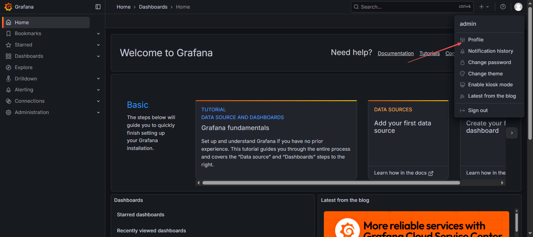Viewport: 533px width, 237px height.
Task: Click the Administration gear icon in sidebar
Action: click(9, 112)
